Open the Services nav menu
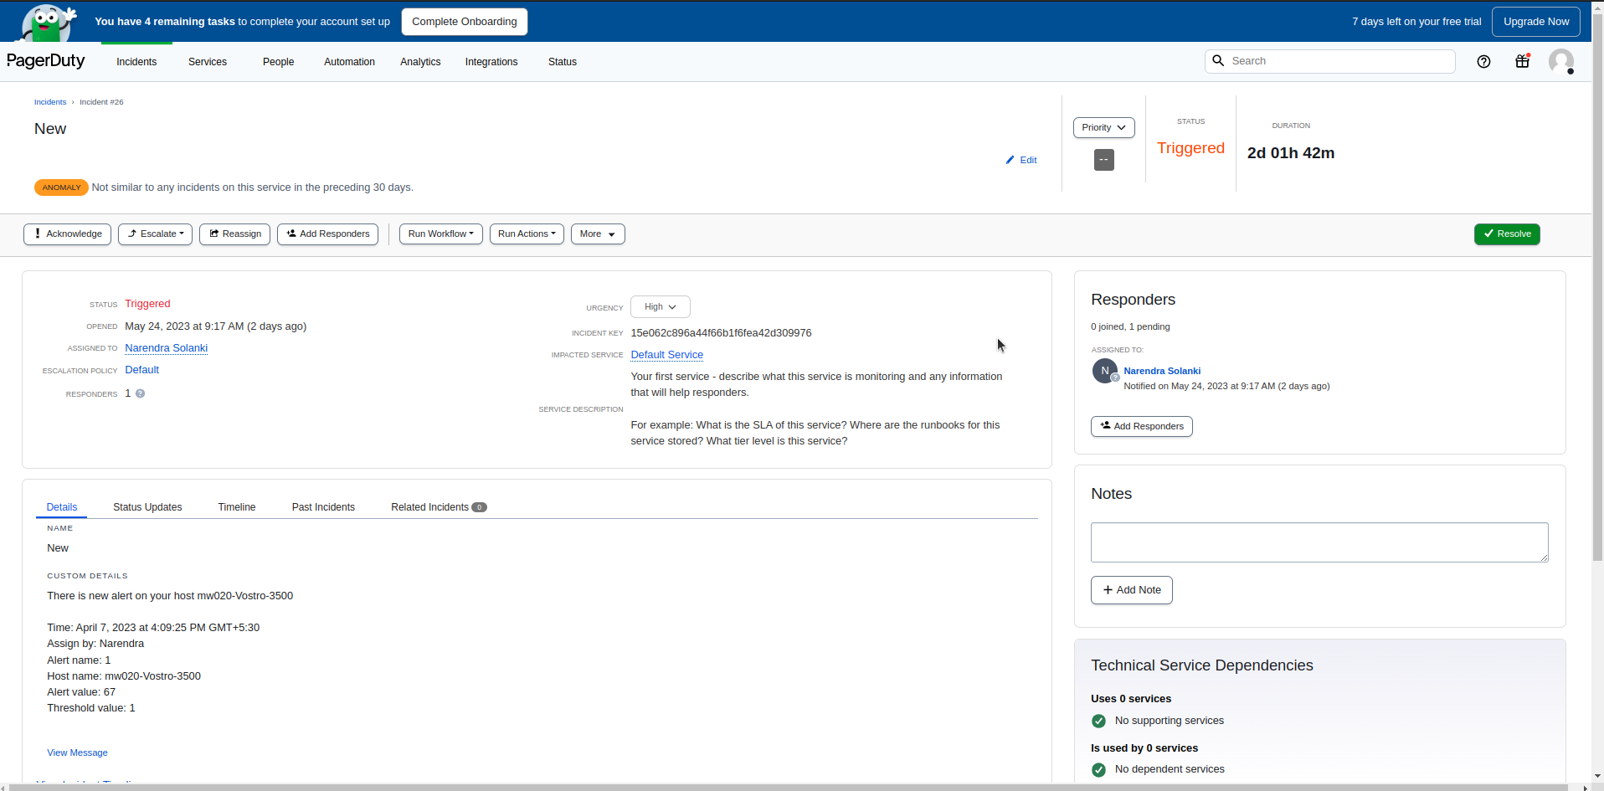Screen dimensions: 1604x791 208,62
